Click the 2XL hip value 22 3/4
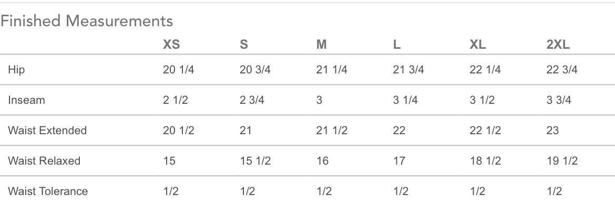 click(562, 70)
